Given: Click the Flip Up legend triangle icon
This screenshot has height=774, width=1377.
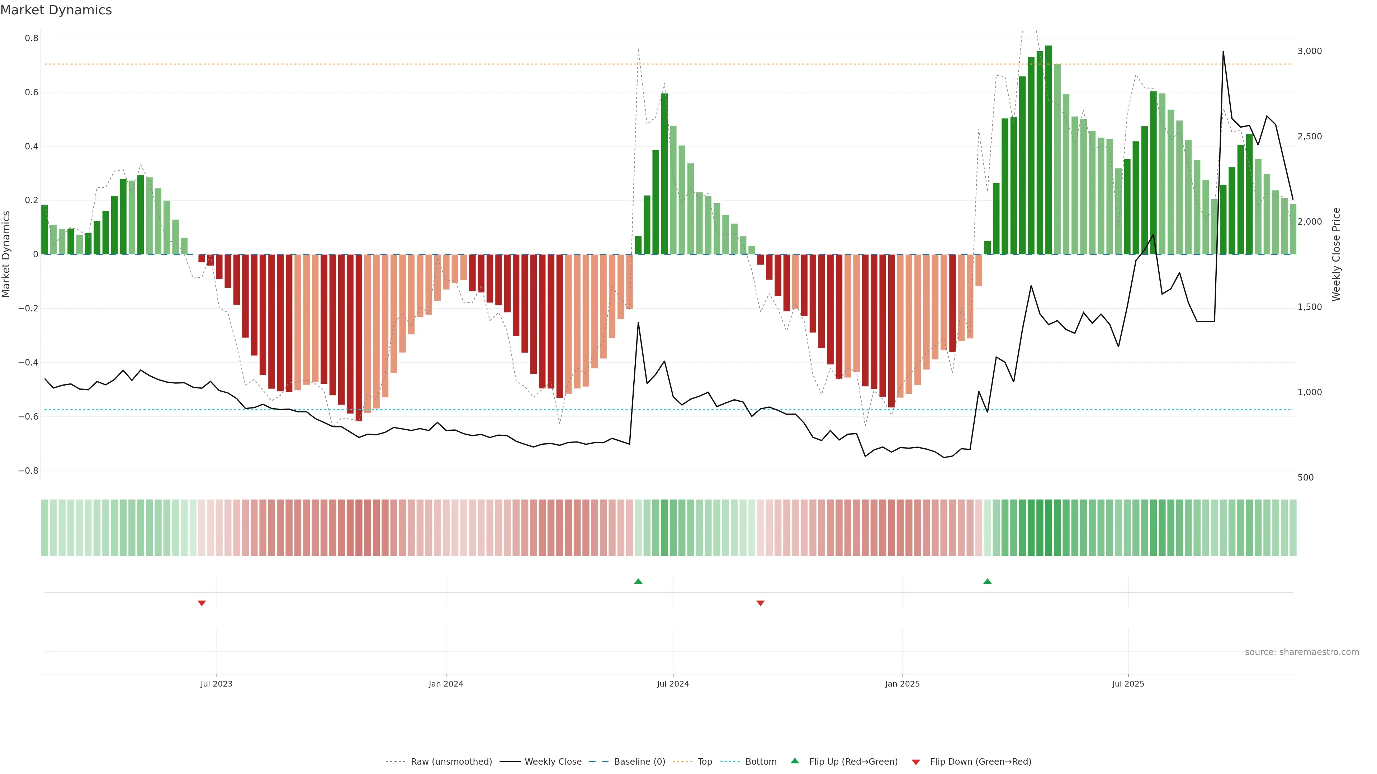Looking at the screenshot, I should click(x=795, y=761).
